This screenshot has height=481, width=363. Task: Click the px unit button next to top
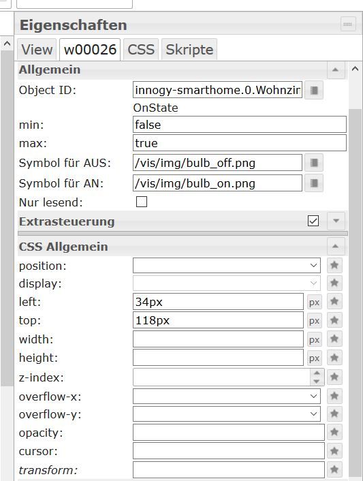click(314, 321)
